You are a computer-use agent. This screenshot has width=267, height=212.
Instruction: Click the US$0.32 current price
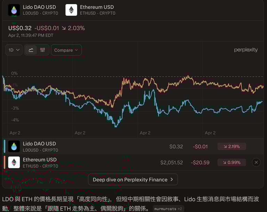pos(20,28)
